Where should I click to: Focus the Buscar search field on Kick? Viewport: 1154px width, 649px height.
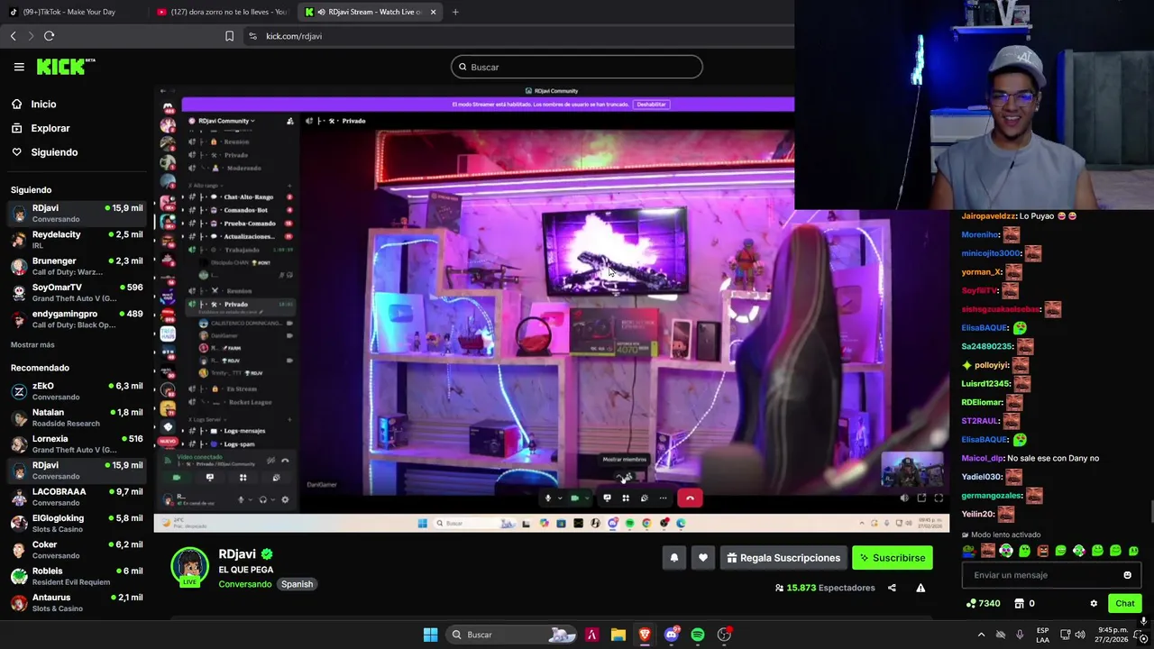pos(577,67)
